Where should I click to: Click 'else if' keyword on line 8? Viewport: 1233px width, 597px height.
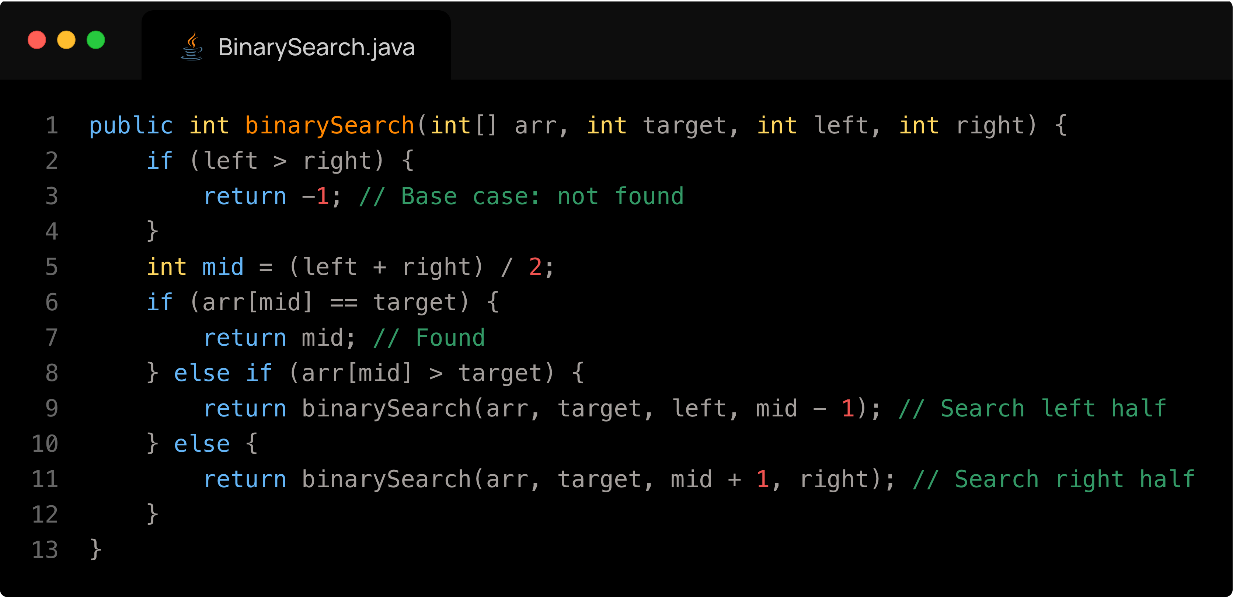[223, 373]
